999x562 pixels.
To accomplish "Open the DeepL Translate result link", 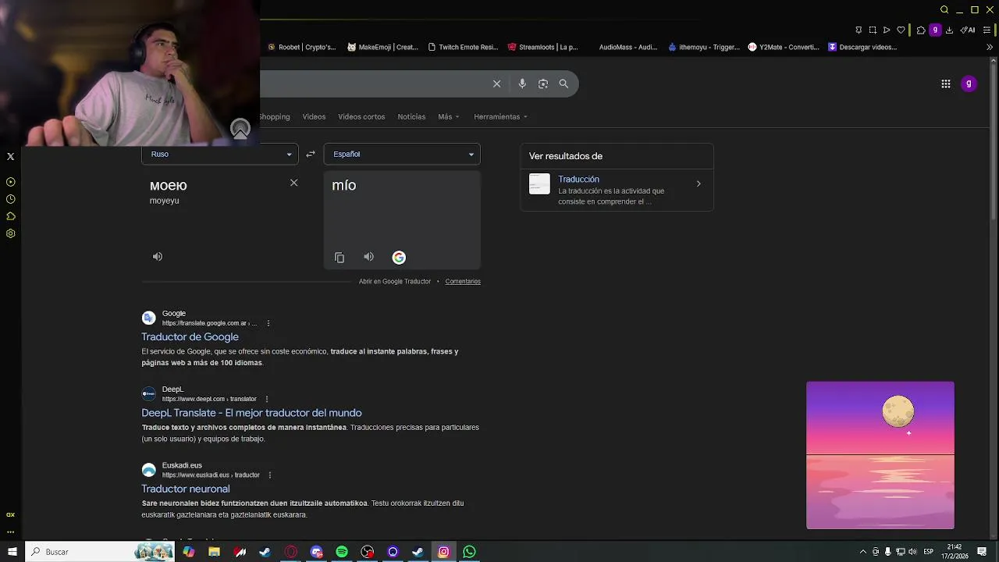I will (x=251, y=412).
